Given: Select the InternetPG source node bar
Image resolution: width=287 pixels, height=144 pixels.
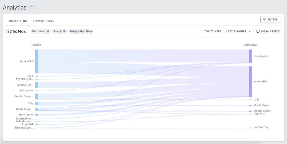Looking at the screenshot, I should (37, 61).
